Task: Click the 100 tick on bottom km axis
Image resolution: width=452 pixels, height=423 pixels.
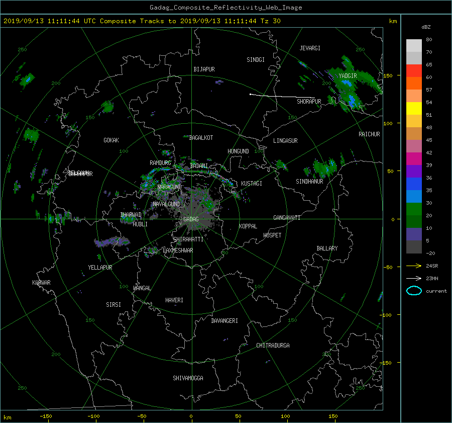Action: tap(285, 416)
